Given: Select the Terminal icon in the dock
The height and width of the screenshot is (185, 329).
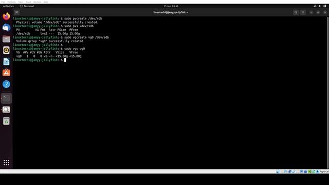Looking at the screenshot, I should pos(6,98).
